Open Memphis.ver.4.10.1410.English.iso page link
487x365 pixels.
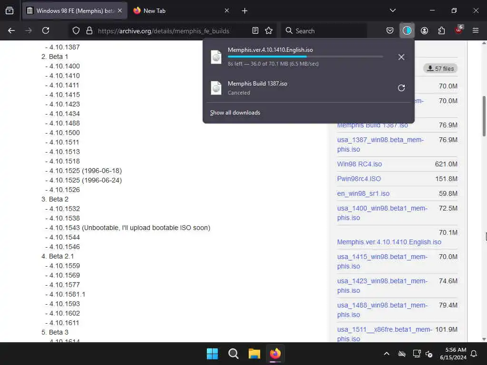click(x=389, y=242)
